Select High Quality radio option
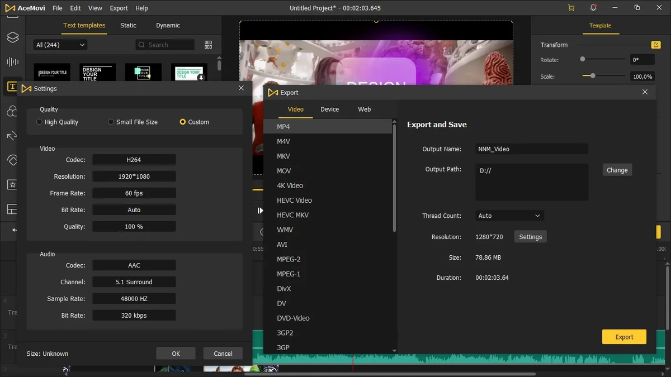 [58, 122]
